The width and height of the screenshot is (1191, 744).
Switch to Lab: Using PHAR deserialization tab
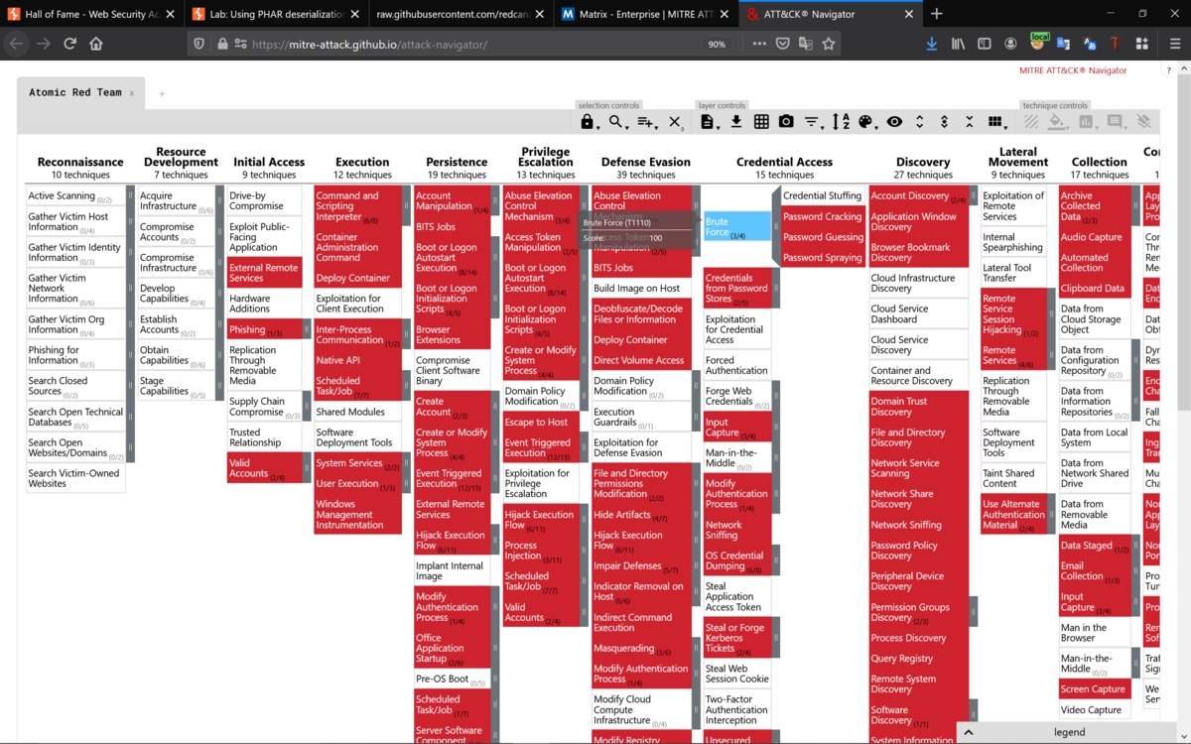275,14
